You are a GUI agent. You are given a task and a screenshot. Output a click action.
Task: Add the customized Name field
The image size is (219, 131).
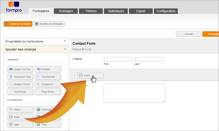click(20, 109)
